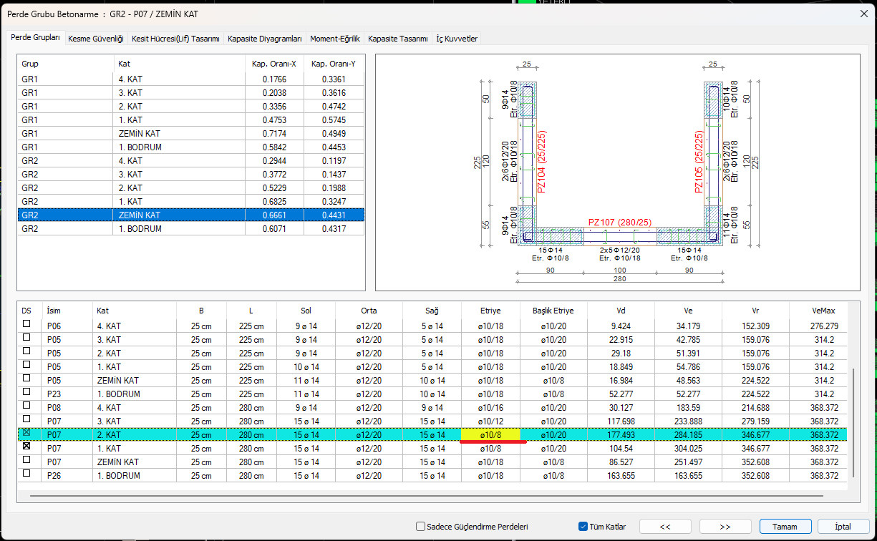Click the PZ104 (25/225) wall label

pyautogui.click(x=542, y=162)
